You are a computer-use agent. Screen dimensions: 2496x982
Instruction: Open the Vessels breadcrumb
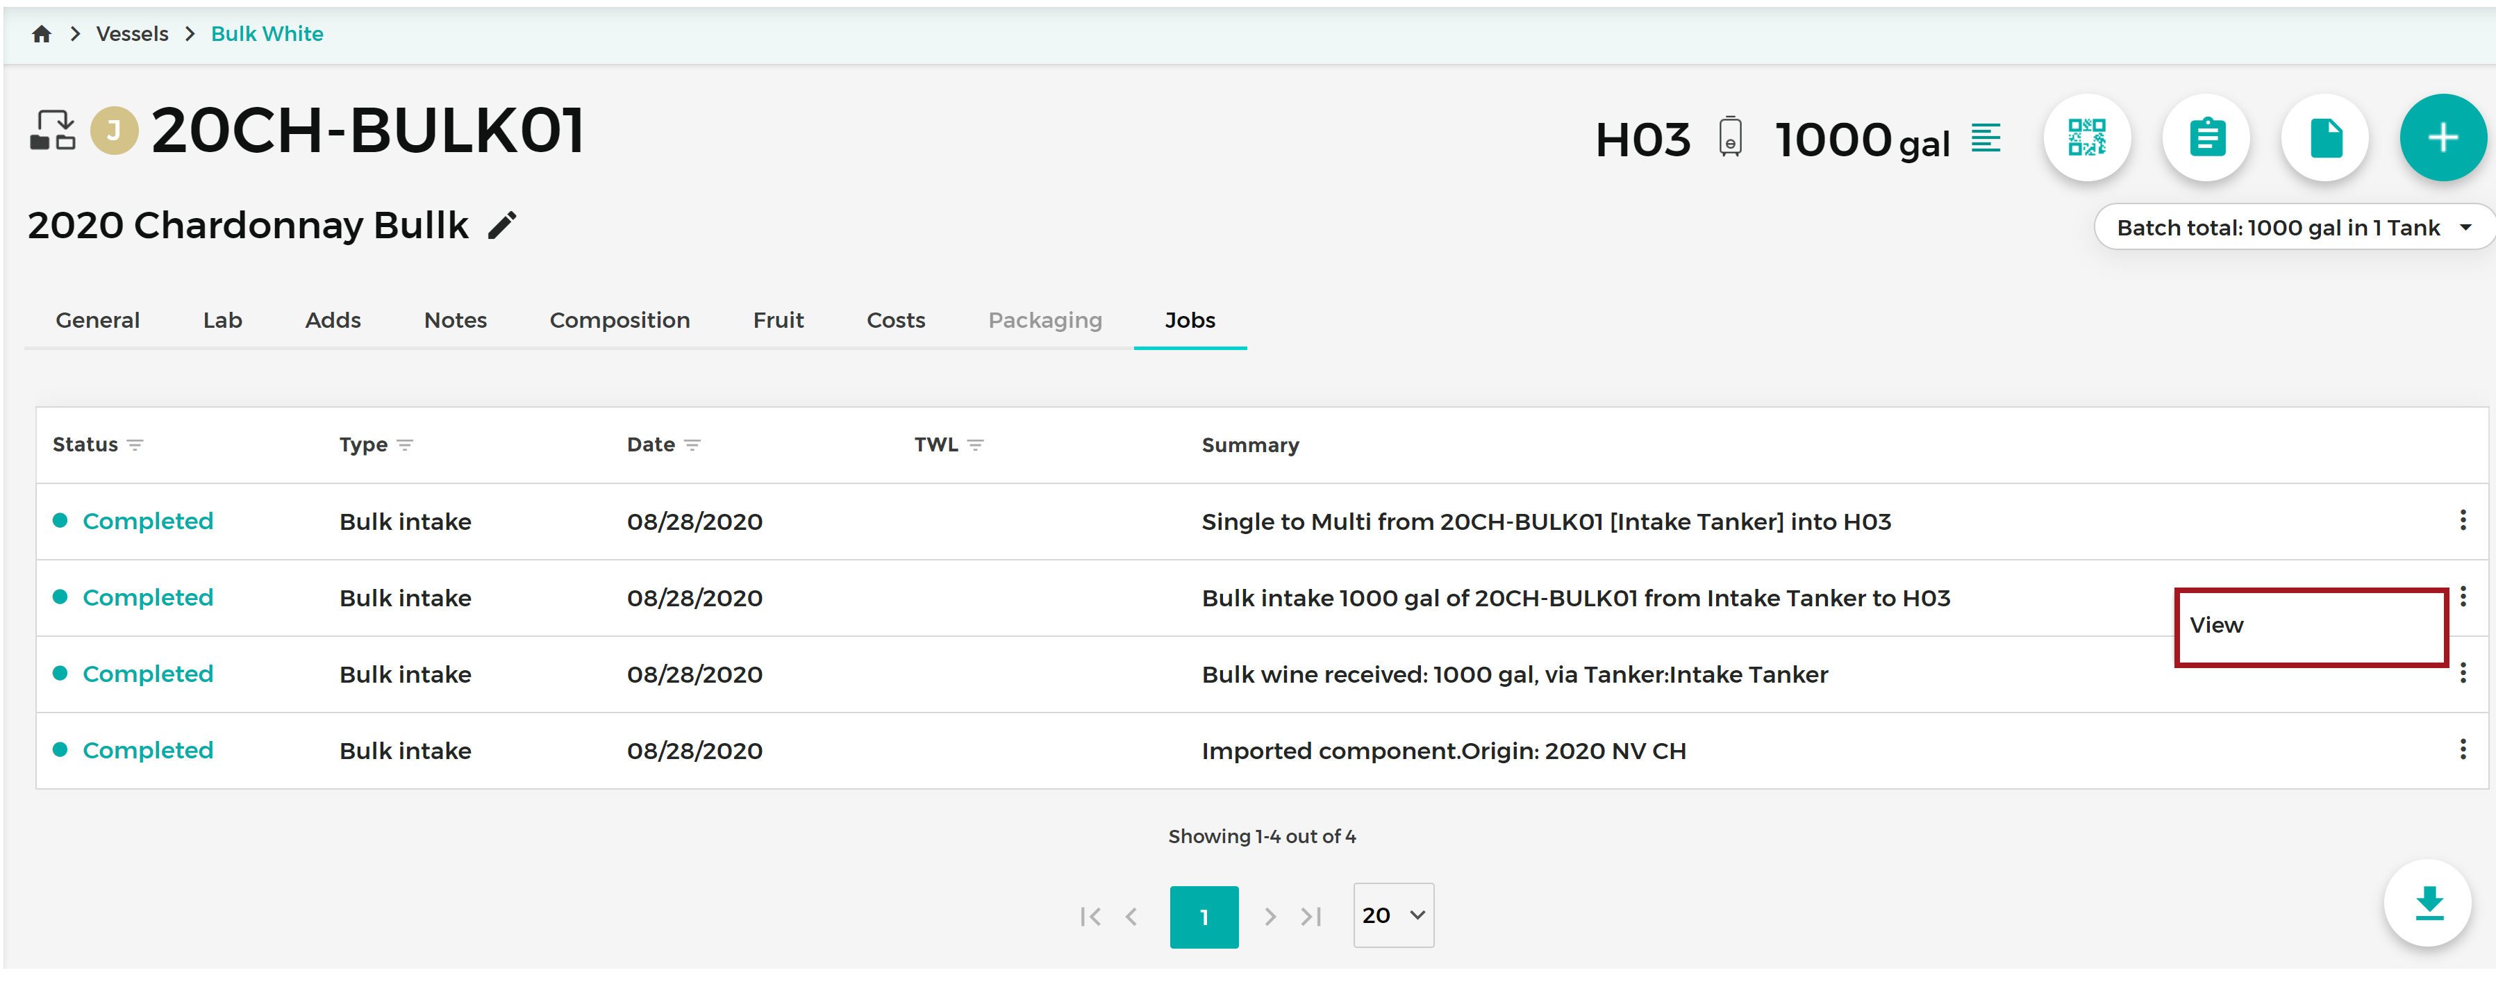132,34
